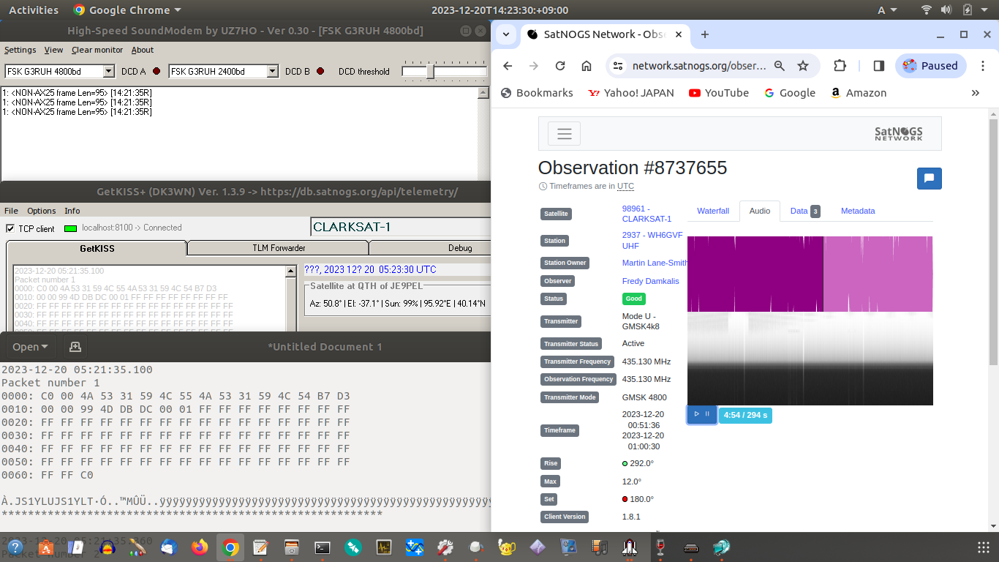Bookmark page with the star icon

tap(803, 66)
